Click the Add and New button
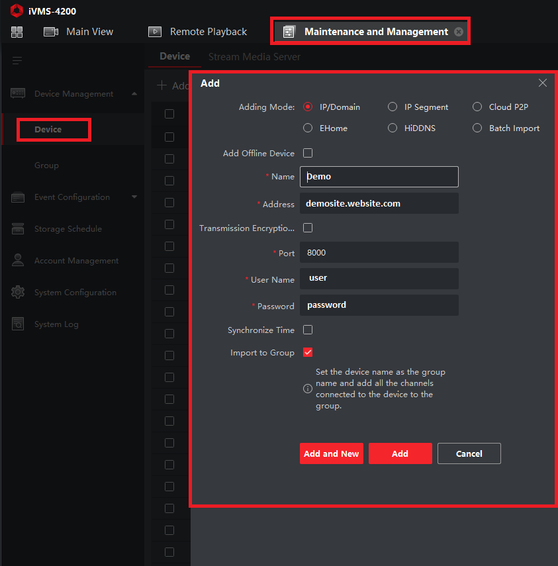 (x=331, y=453)
